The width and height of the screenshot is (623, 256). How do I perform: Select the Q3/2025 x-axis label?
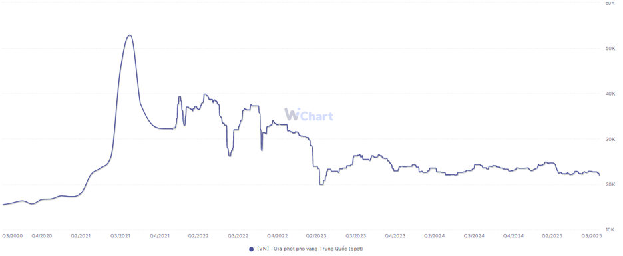coord(592,235)
